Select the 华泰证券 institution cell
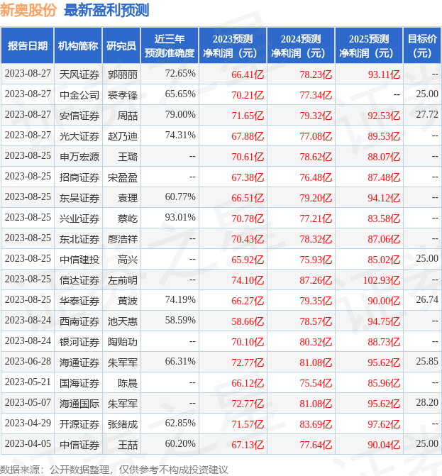Image resolution: width=442 pixels, height=476 pixels. click(x=79, y=301)
